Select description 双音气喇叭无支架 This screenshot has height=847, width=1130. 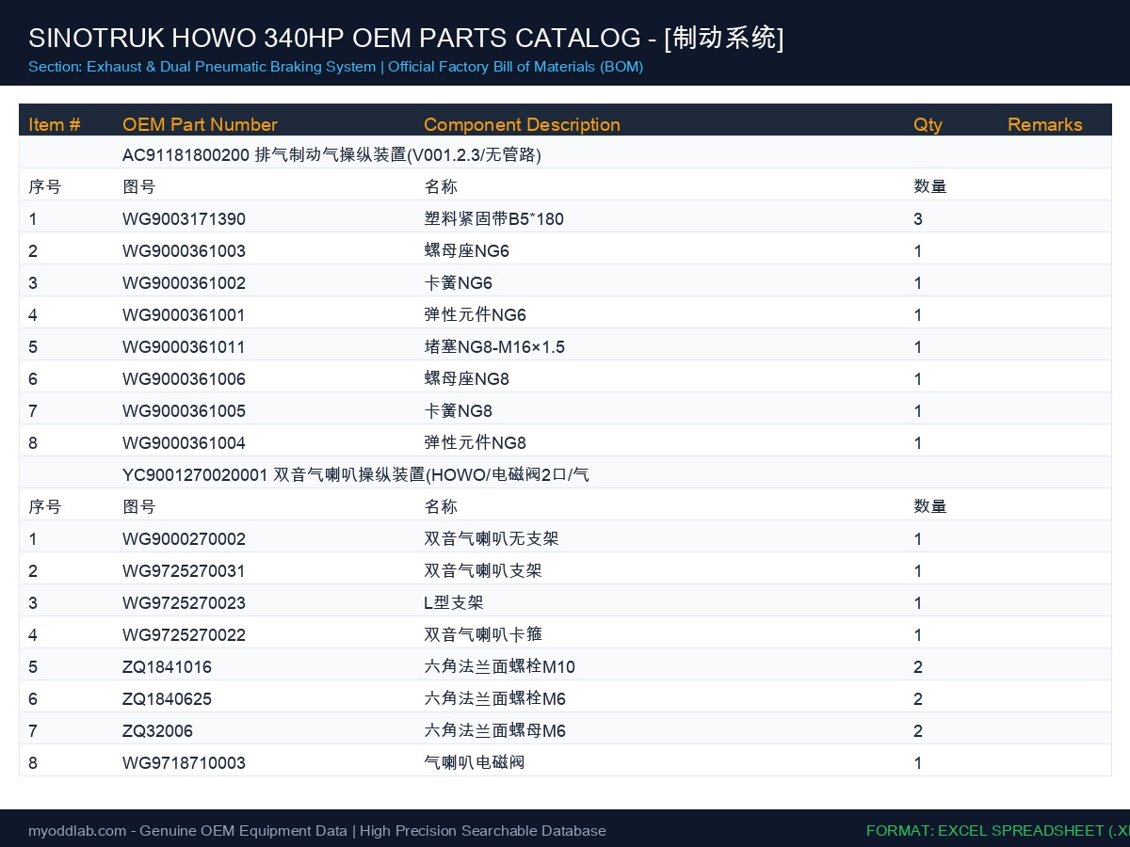492,539
